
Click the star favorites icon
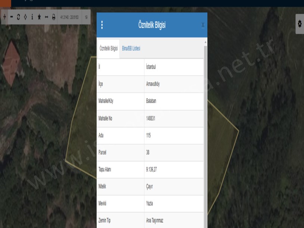pyautogui.click(x=39, y=17)
